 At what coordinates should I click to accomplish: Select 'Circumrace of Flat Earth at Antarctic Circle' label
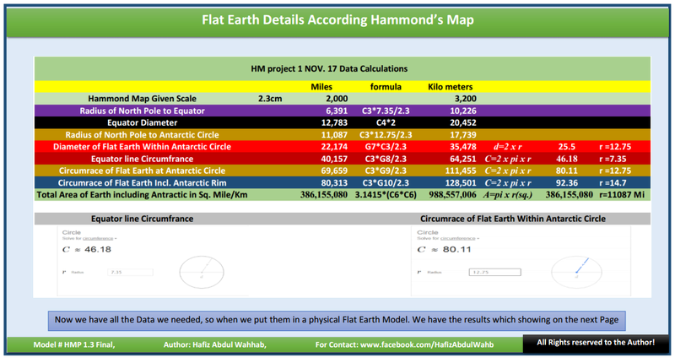pos(142,171)
